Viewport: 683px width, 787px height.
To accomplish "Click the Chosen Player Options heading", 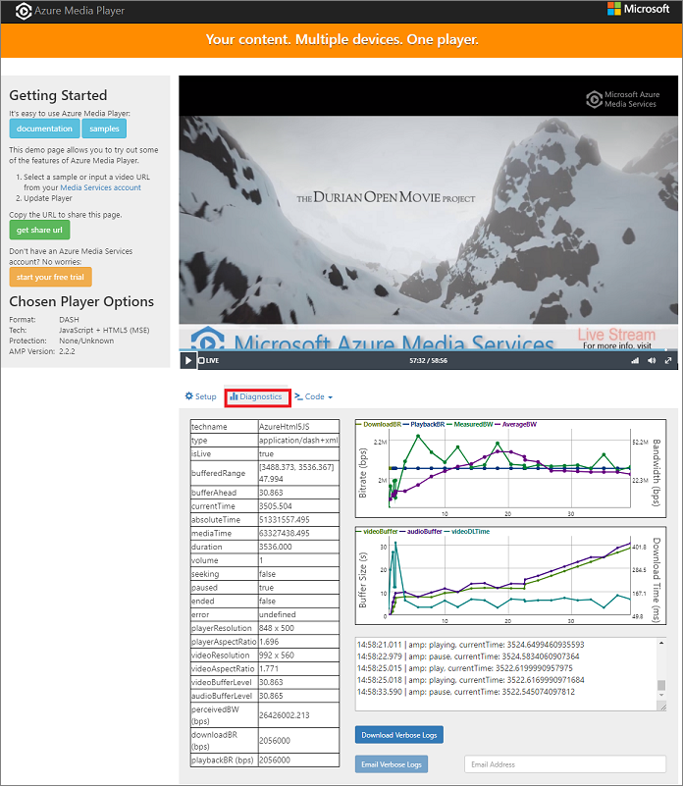I will pyautogui.click(x=81, y=301).
